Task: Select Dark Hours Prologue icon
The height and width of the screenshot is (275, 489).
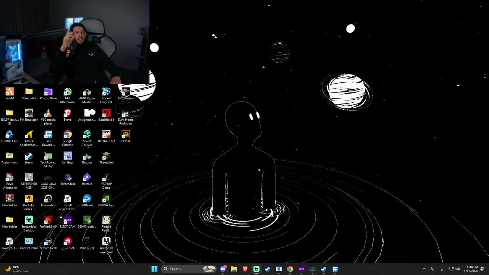Action: coord(126,117)
